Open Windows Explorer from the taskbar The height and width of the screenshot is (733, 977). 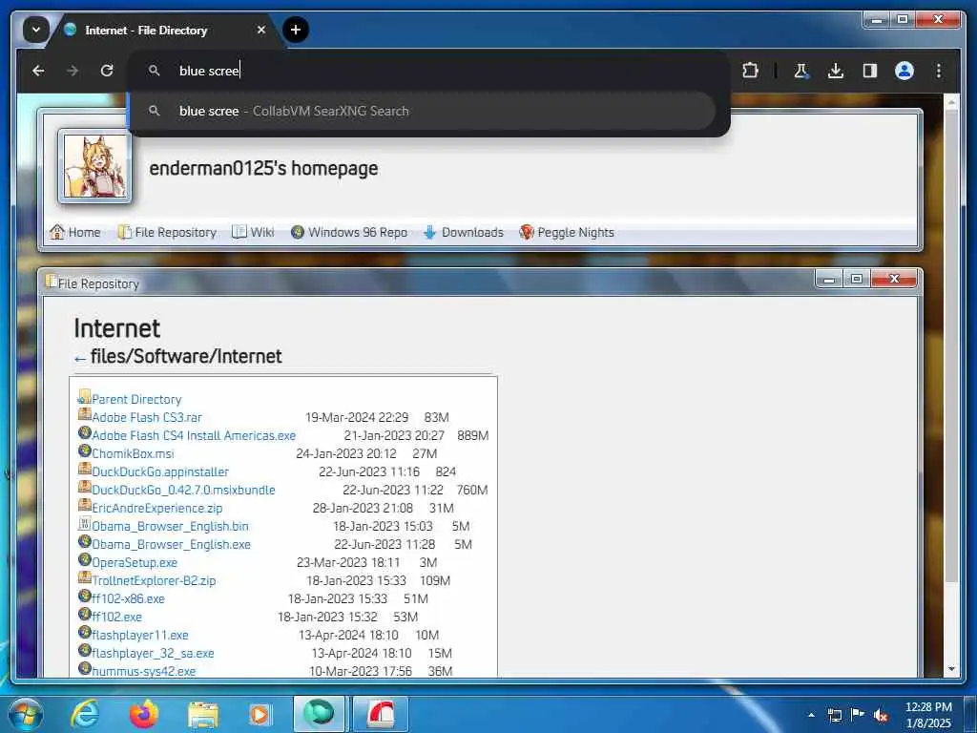[203, 714]
